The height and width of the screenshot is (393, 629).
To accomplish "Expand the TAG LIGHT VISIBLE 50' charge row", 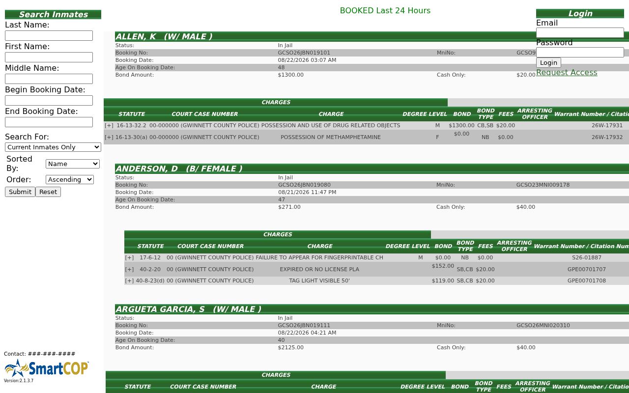I will (x=129, y=281).
